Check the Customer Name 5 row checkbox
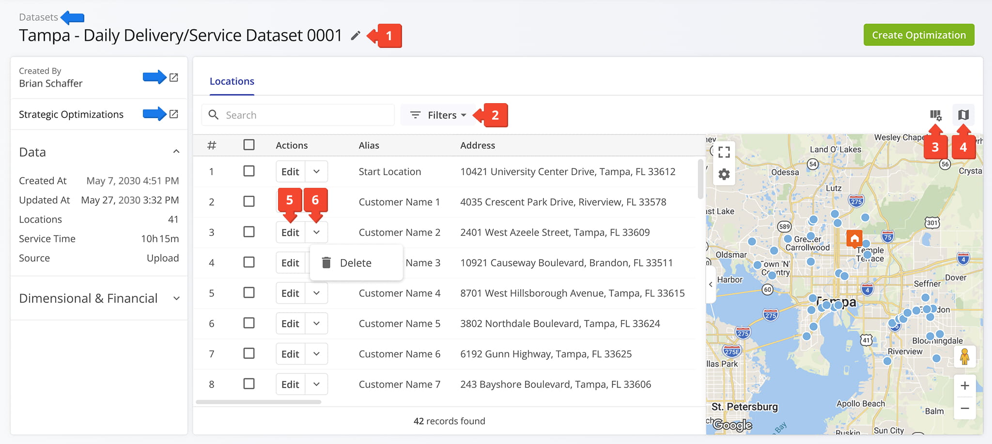This screenshot has height=444, width=992. pos(249,323)
